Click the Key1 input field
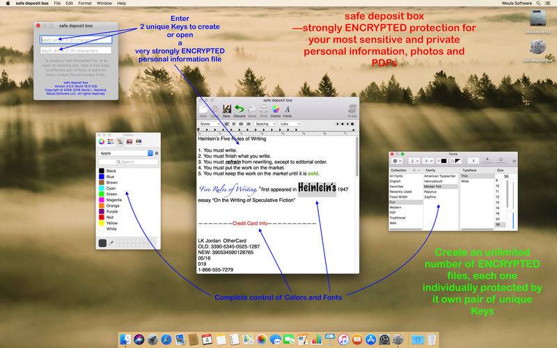 pos(76,40)
